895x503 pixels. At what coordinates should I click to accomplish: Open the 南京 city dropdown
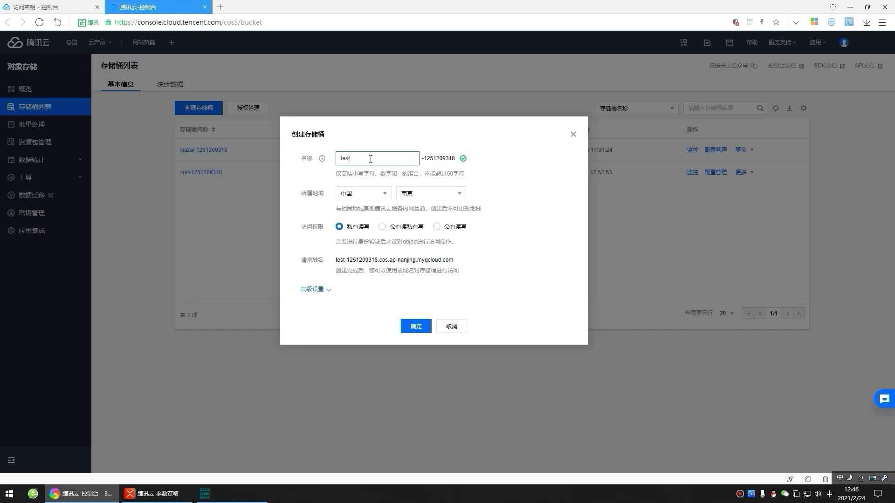pos(430,193)
